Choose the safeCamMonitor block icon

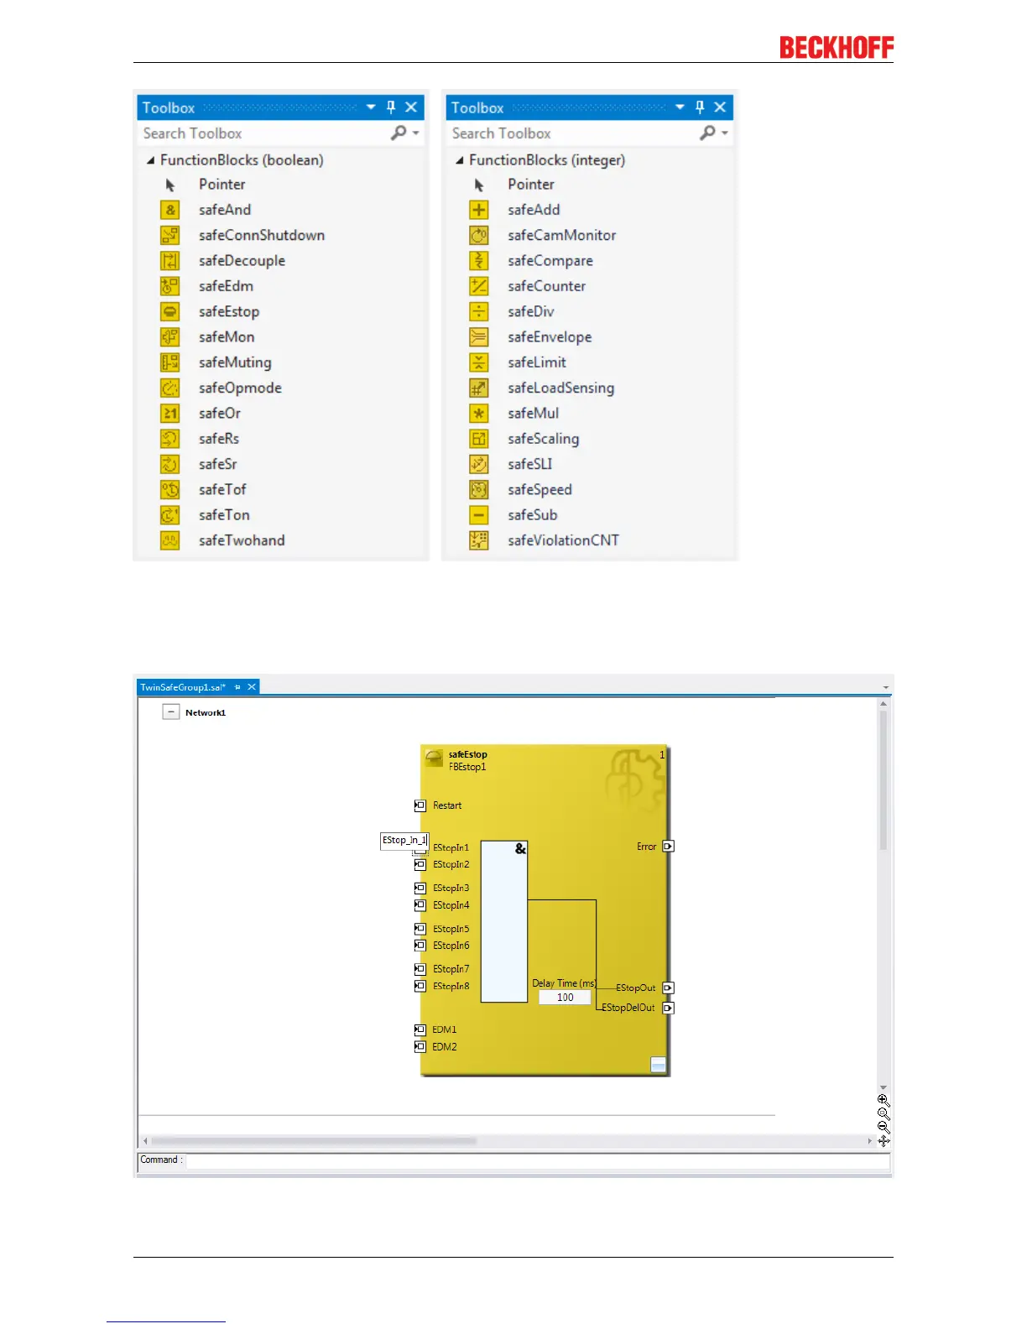(x=479, y=235)
